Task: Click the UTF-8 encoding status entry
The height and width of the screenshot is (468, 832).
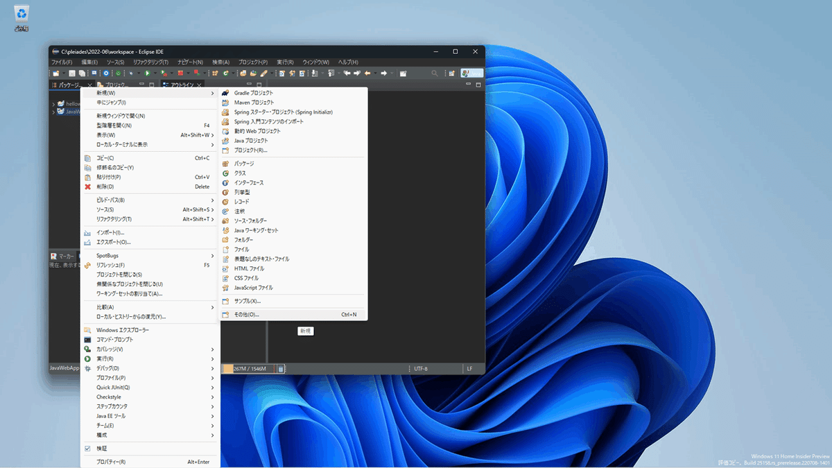Action: tap(421, 369)
